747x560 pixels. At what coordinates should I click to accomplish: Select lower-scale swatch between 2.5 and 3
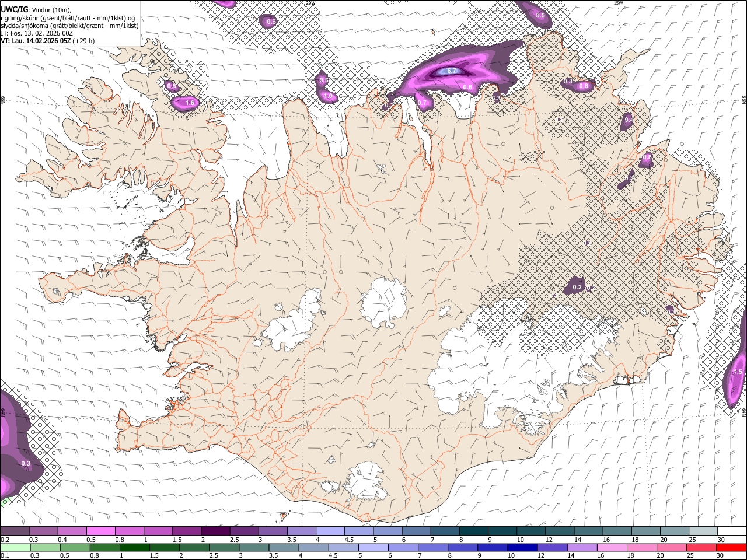coord(224,547)
